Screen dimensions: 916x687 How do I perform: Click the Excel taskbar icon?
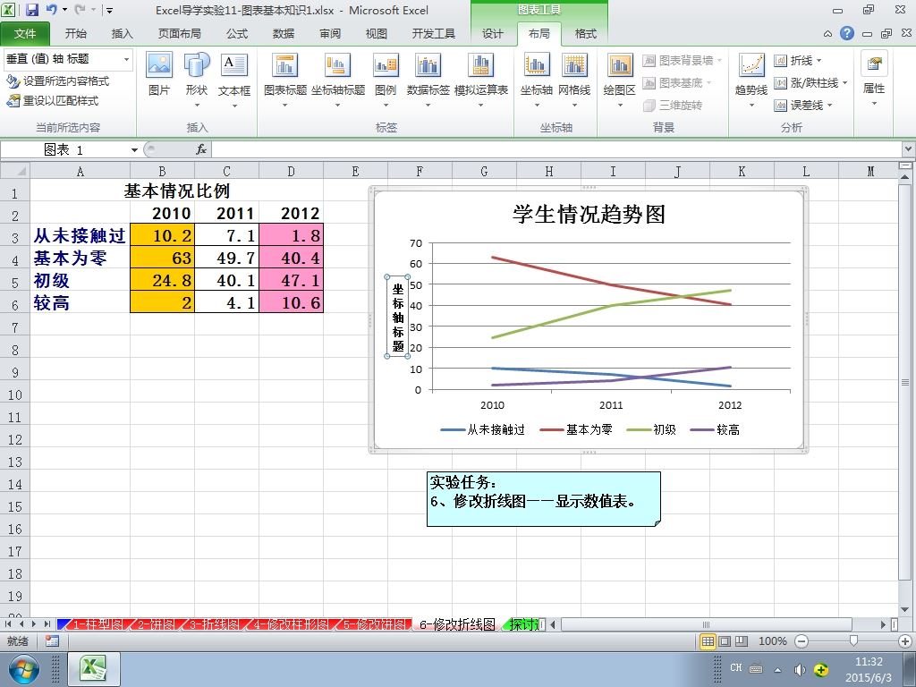point(94,669)
